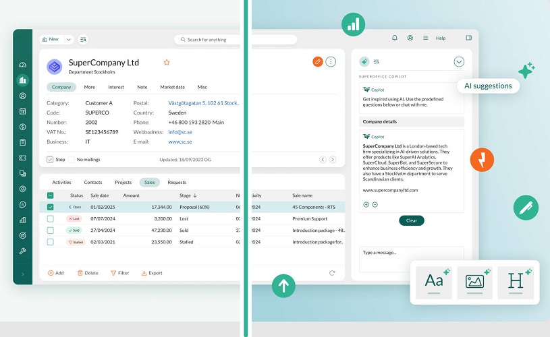Open the Filter button below sales list
550x337 pixels.
(119, 273)
